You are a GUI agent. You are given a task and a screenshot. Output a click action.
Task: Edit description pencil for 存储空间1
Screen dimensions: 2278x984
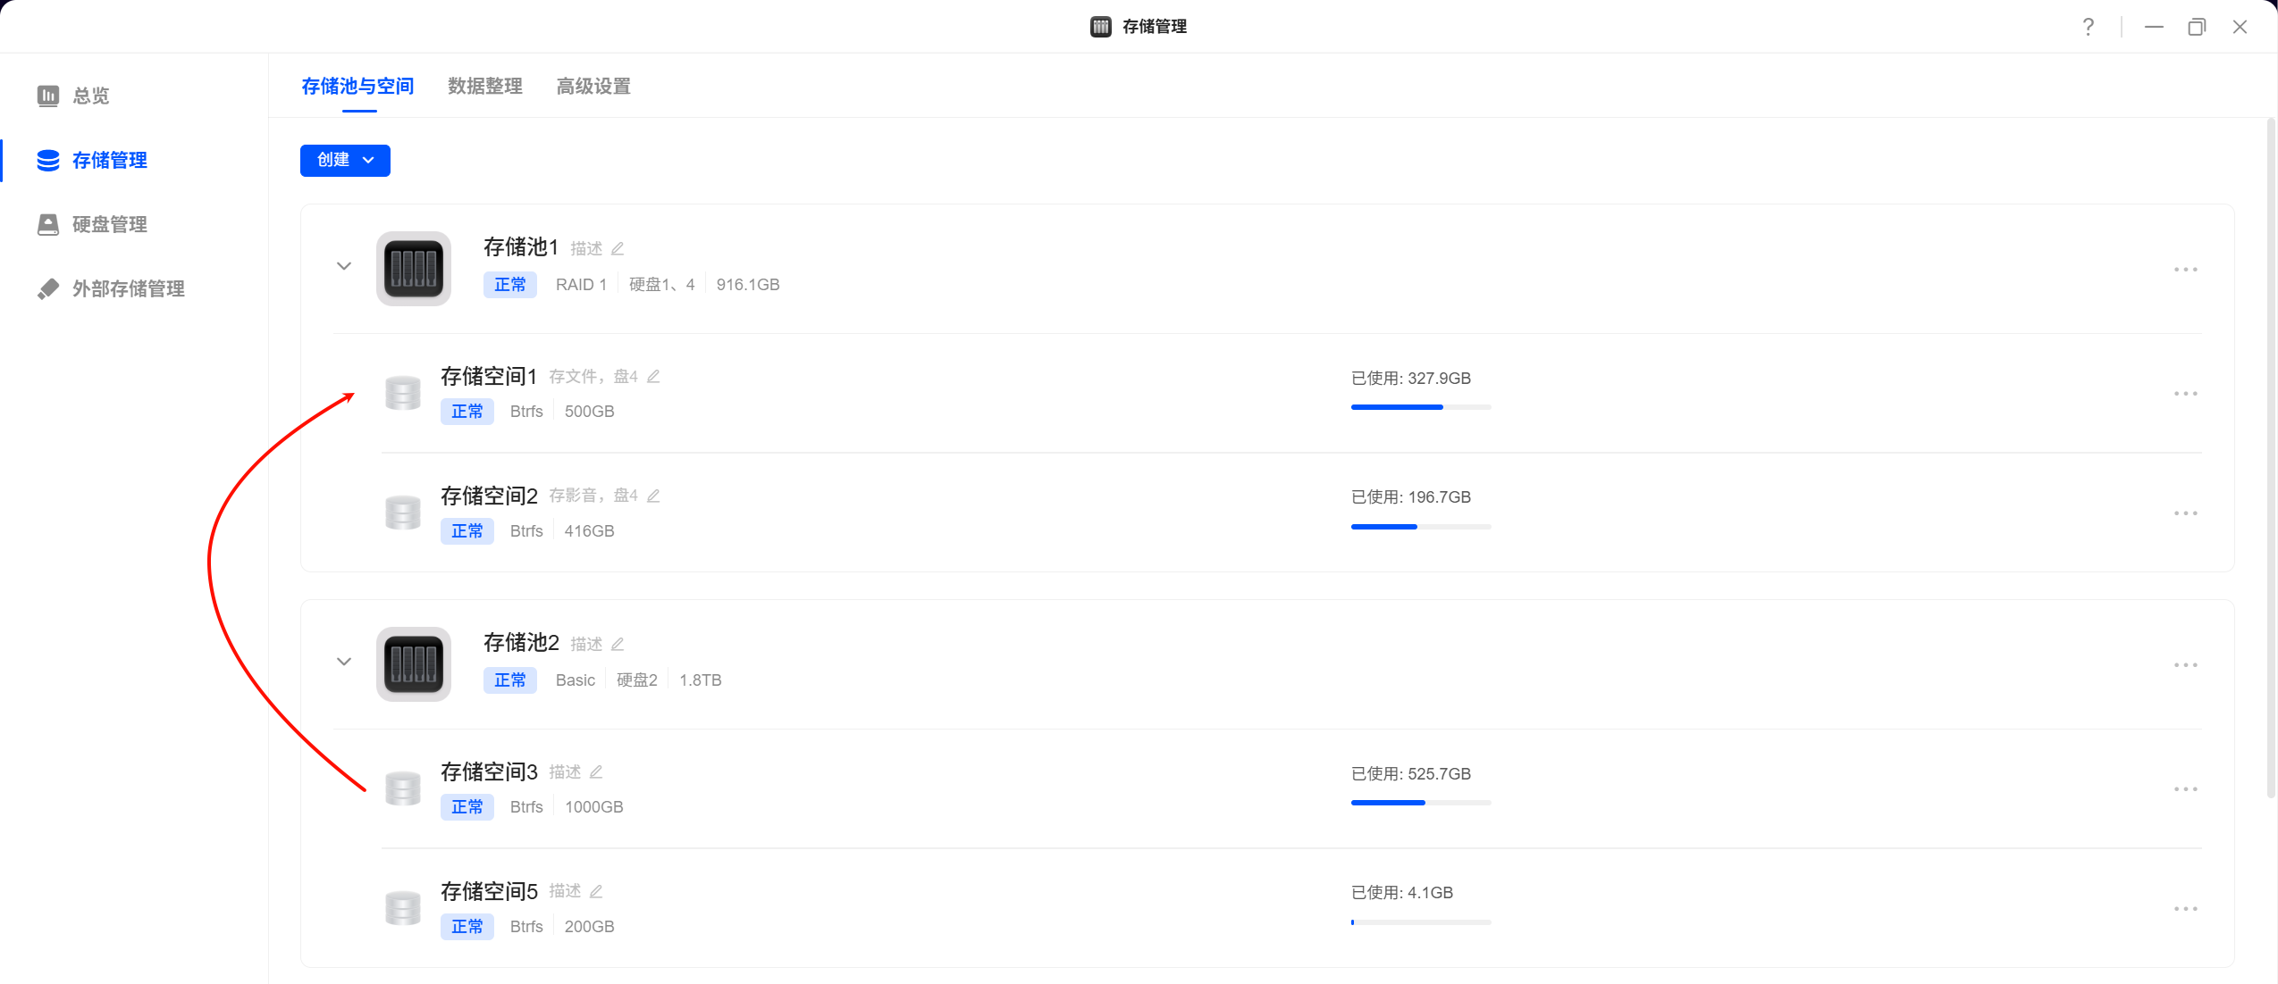click(x=653, y=377)
